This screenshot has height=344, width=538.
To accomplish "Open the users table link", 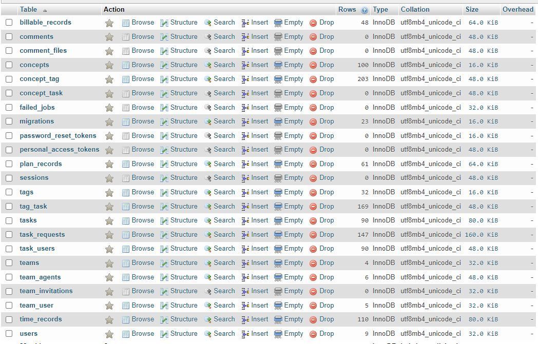I will tap(28, 333).
